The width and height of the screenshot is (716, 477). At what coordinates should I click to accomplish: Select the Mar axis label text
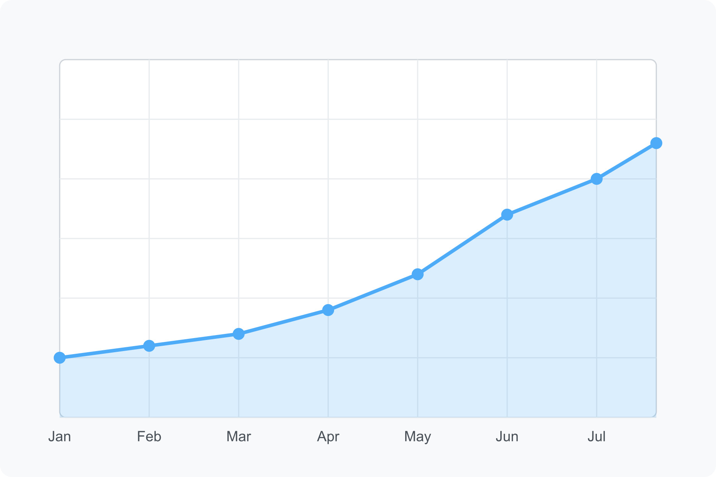[x=239, y=437]
